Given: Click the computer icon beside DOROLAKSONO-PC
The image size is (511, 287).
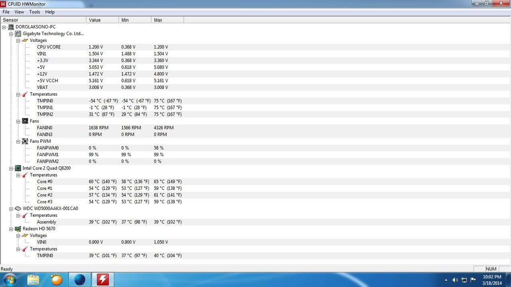Looking at the screenshot, I should coord(11,27).
